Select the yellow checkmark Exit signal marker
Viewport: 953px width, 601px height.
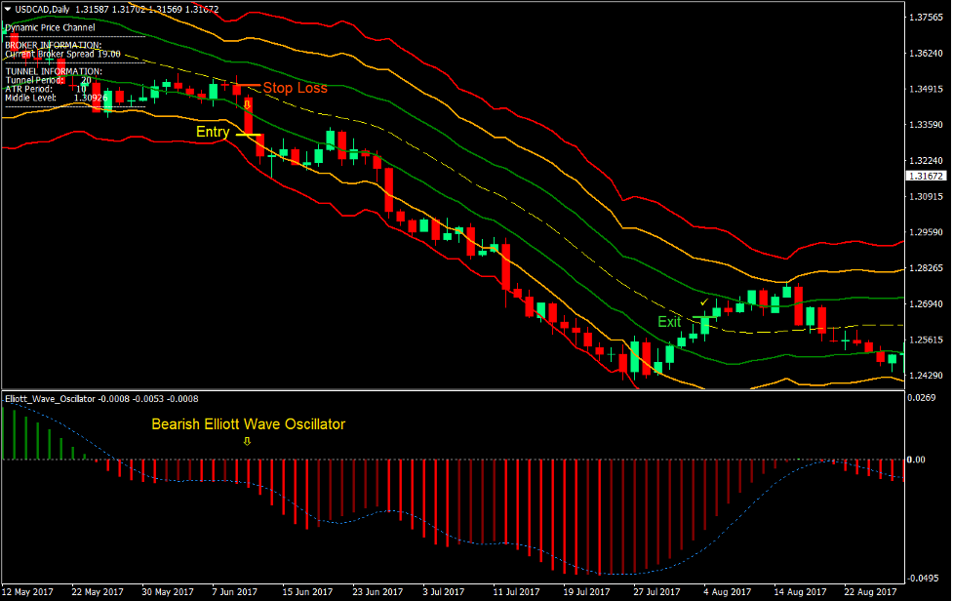click(x=704, y=302)
